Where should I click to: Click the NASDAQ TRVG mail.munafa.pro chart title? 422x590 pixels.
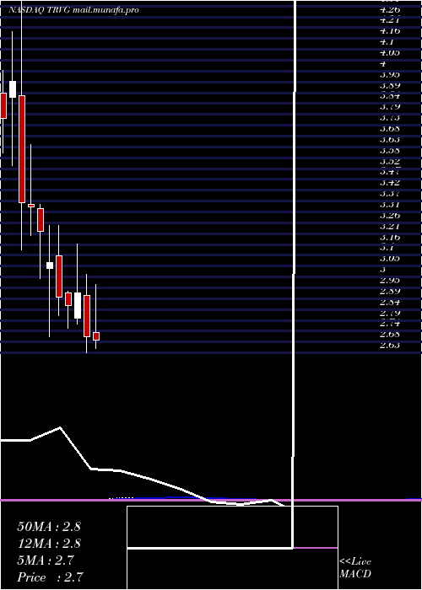(x=73, y=10)
